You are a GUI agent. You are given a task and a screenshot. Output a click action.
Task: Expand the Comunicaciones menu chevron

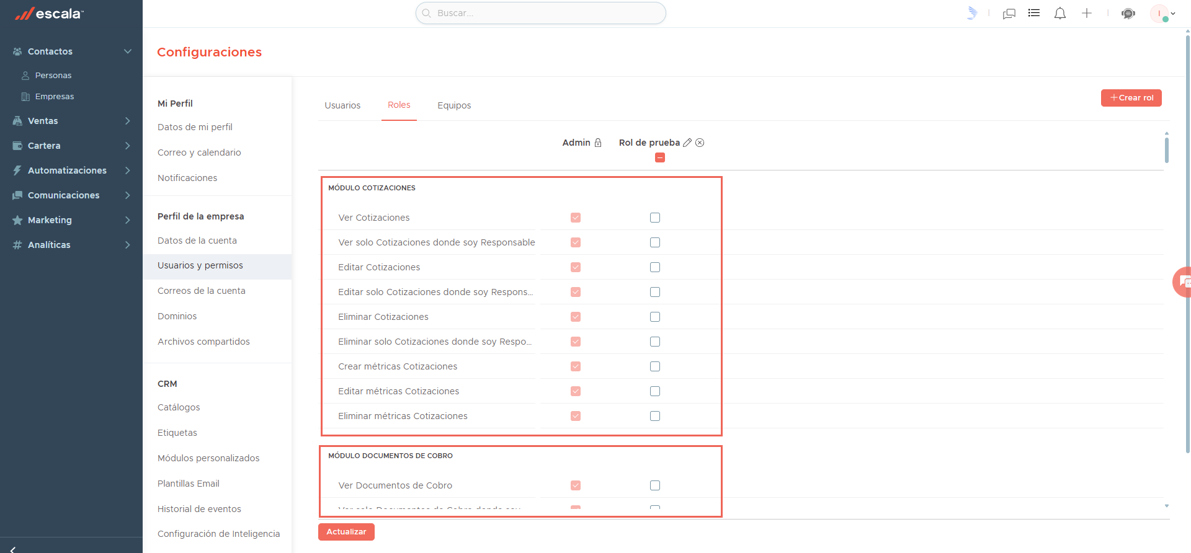[128, 195]
